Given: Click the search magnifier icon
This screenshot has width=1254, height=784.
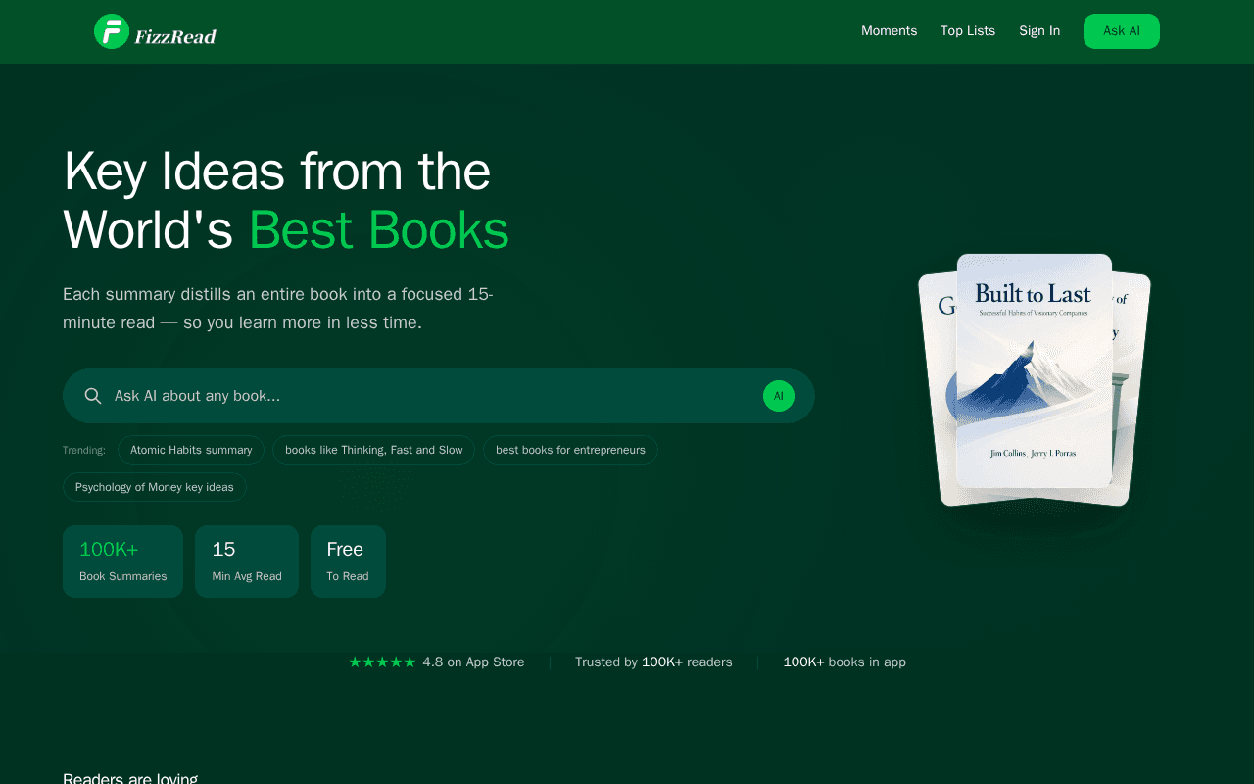Looking at the screenshot, I should [93, 396].
